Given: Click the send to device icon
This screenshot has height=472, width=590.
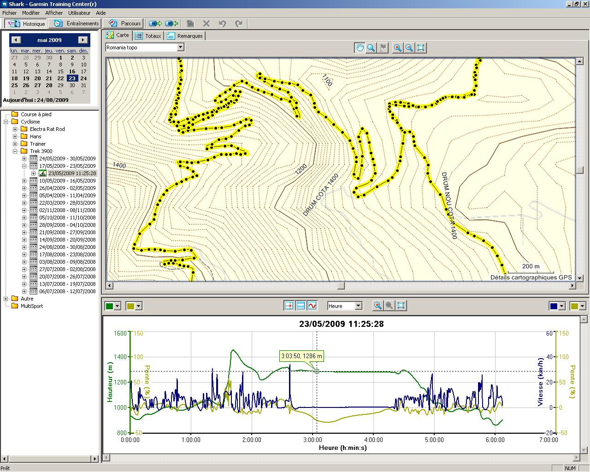Looking at the screenshot, I should point(156,24).
